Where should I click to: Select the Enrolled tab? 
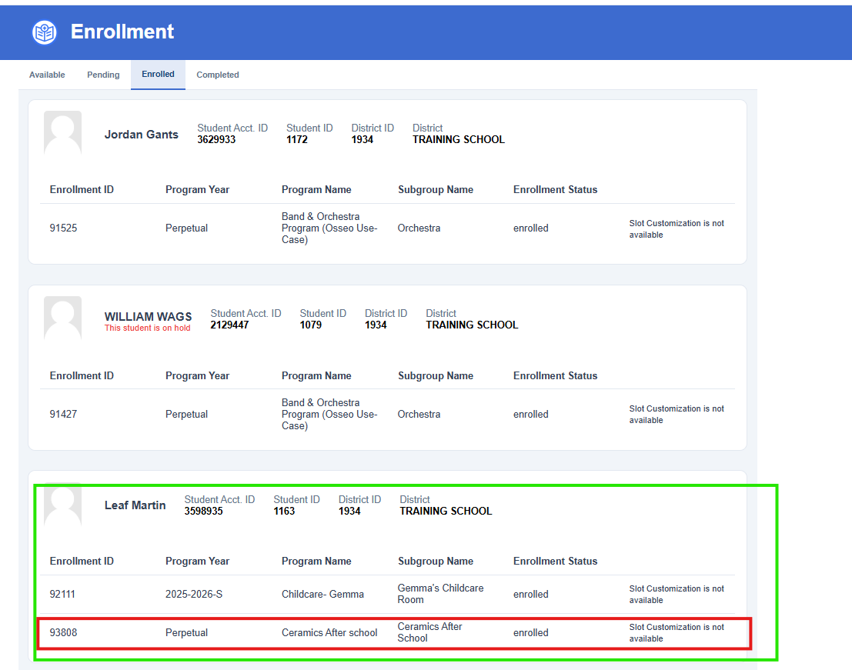158,75
